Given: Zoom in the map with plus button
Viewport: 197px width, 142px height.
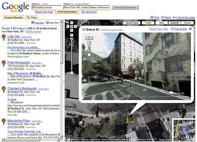Looking at the screenshot, I should pyautogui.click(x=72, y=35).
